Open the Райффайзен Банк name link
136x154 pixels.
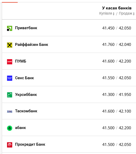click(31, 45)
